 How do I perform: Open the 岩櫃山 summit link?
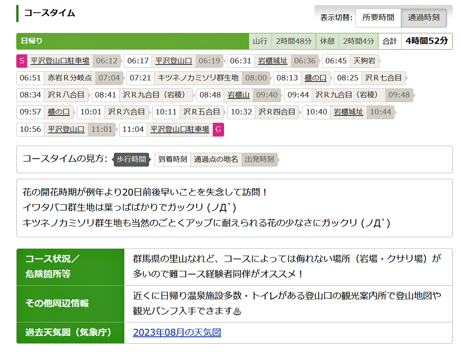point(238,95)
